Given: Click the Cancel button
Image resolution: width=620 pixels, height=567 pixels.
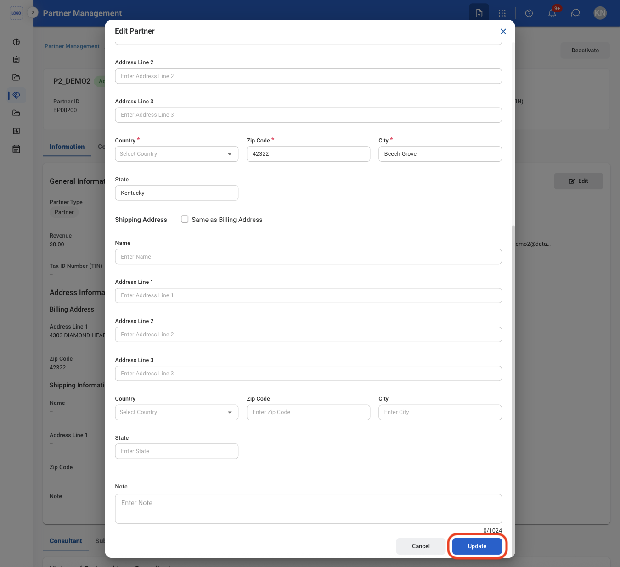Looking at the screenshot, I should tap(421, 546).
